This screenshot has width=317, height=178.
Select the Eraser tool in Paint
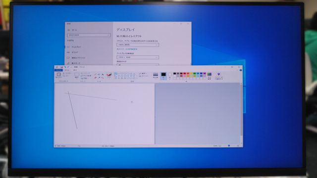click(96, 78)
